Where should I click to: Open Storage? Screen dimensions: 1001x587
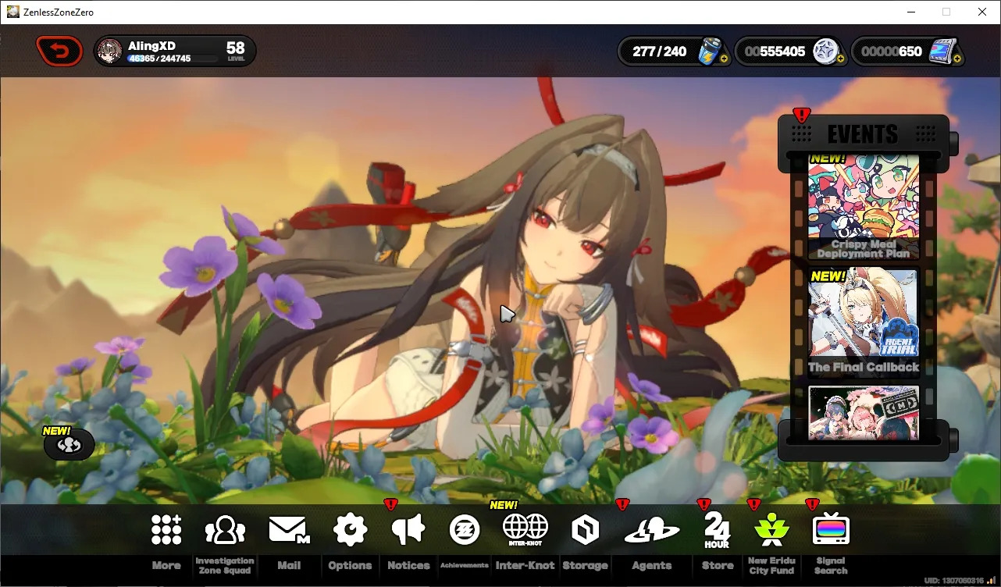[585, 540]
